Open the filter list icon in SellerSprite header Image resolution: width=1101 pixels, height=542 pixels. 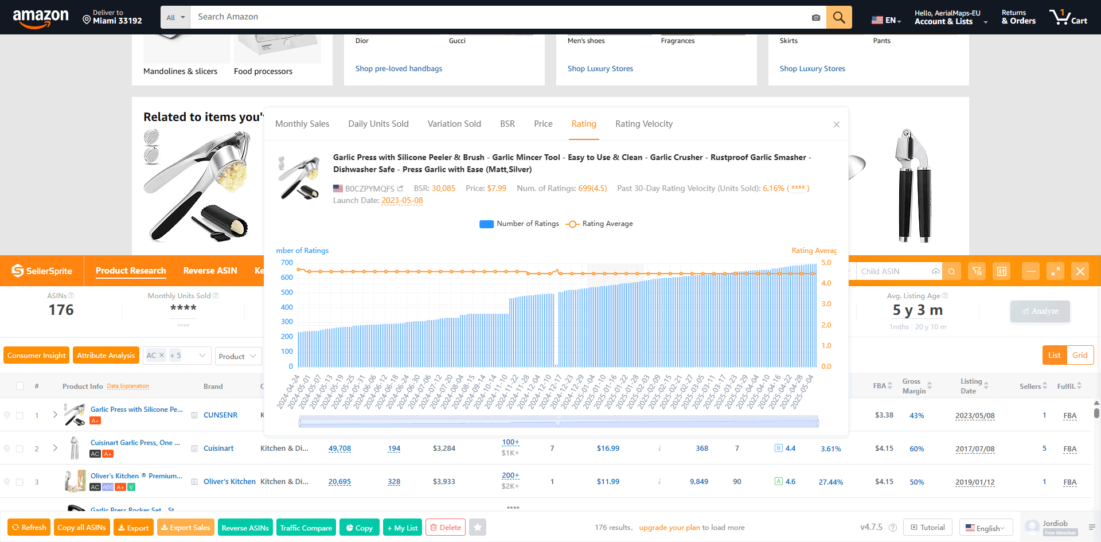977,271
